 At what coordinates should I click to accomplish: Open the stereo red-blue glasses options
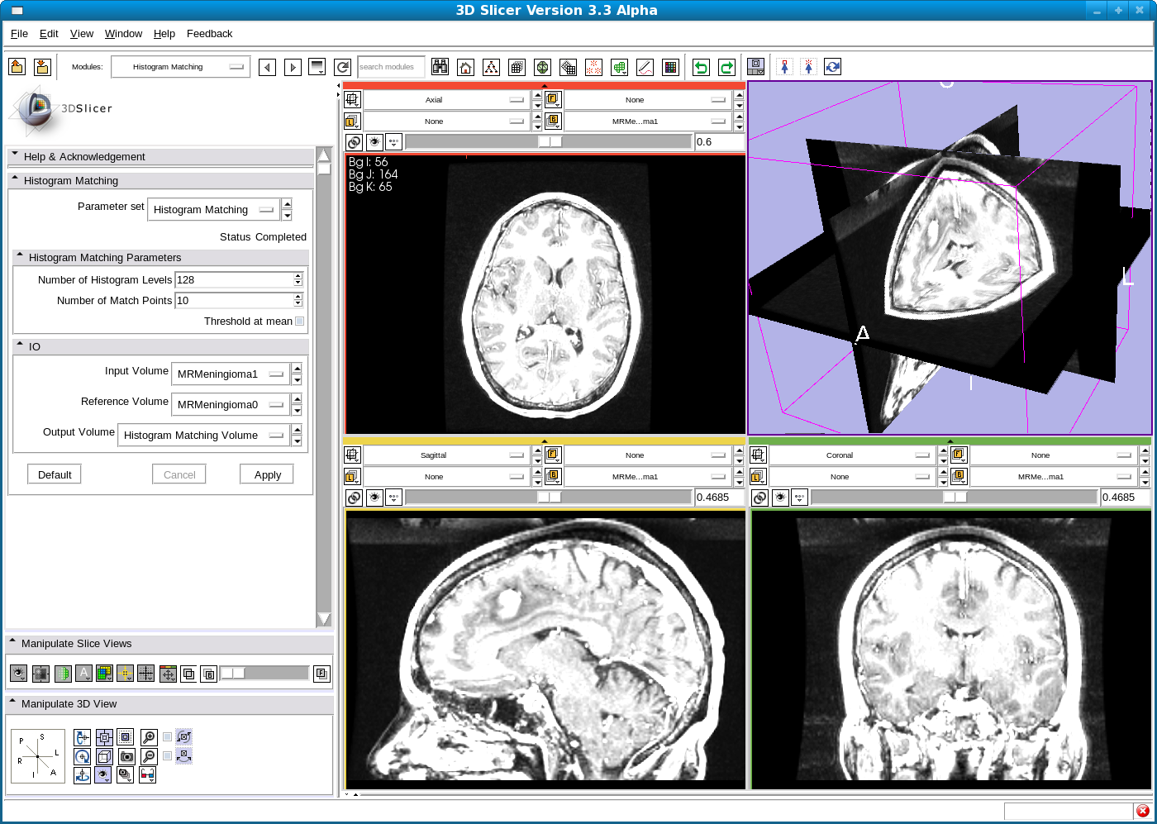(x=148, y=775)
